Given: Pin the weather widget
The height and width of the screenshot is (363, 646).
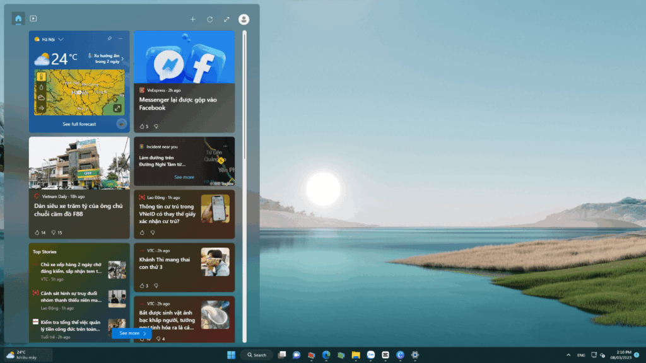Looking at the screenshot, I should (x=109, y=38).
